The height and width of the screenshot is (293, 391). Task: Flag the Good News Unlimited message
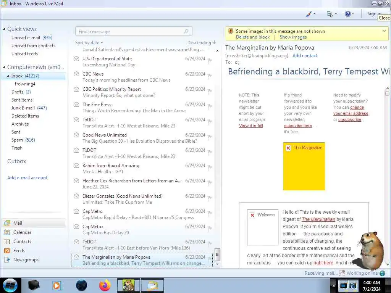210,137
